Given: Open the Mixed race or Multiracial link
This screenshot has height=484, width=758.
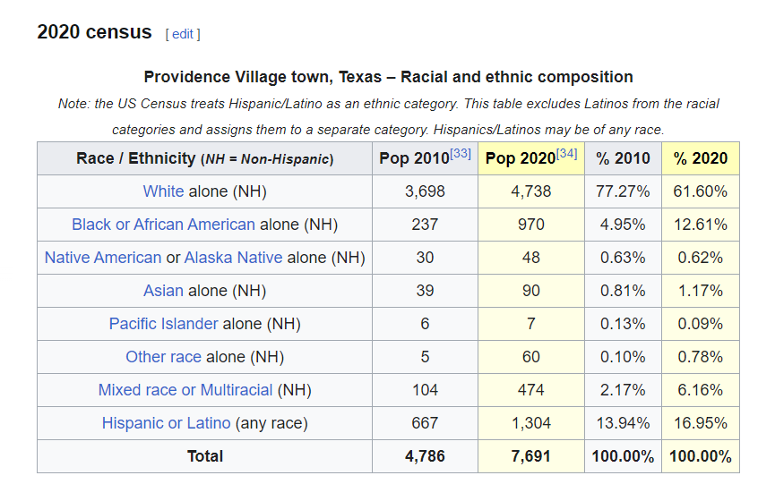Looking at the screenshot, I should pyautogui.click(x=185, y=389).
